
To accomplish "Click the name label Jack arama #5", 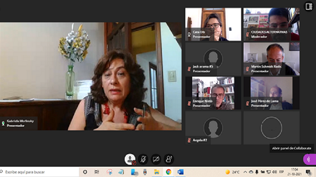I will pos(203,67).
